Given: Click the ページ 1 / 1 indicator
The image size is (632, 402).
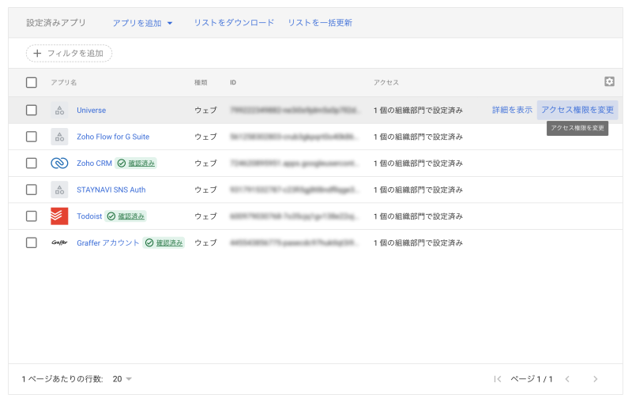Looking at the screenshot, I should click(x=531, y=379).
